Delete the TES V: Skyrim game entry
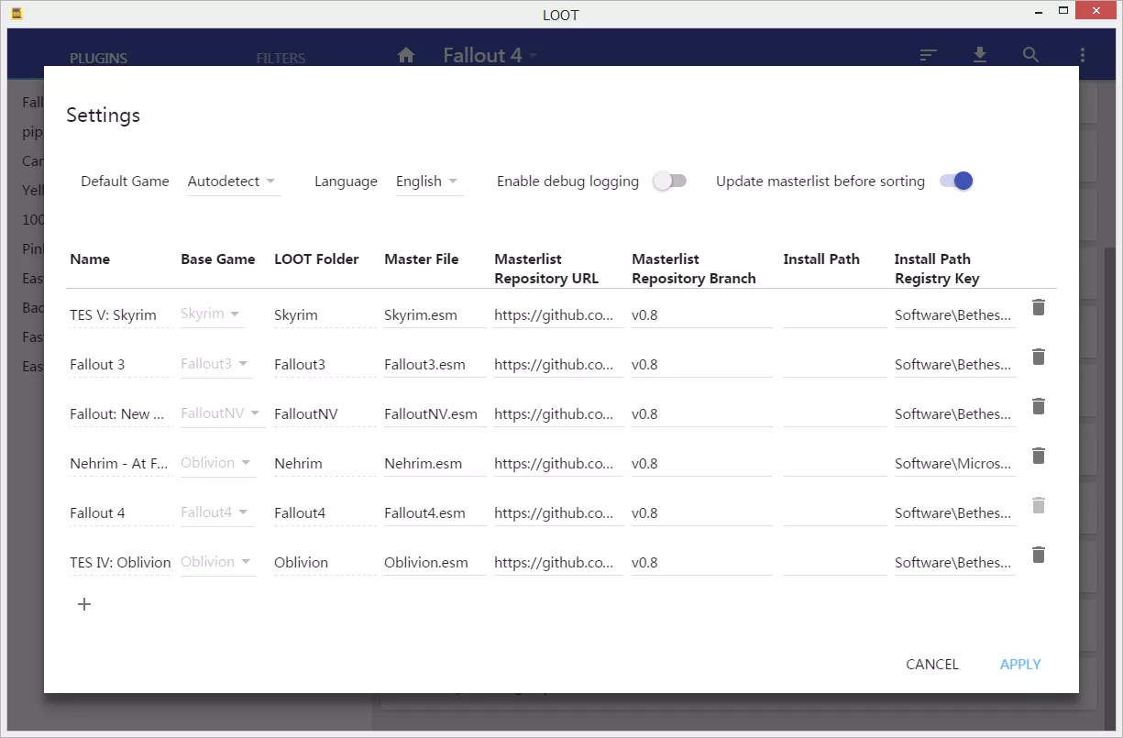 click(x=1038, y=307)
